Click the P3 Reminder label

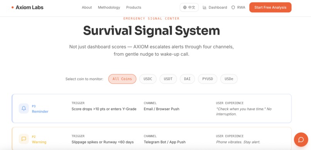pos(40,109)
